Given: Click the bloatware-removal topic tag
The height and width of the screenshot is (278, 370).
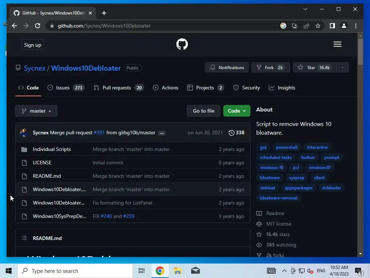Looking at the screenshot, I should tap(279, 198).
